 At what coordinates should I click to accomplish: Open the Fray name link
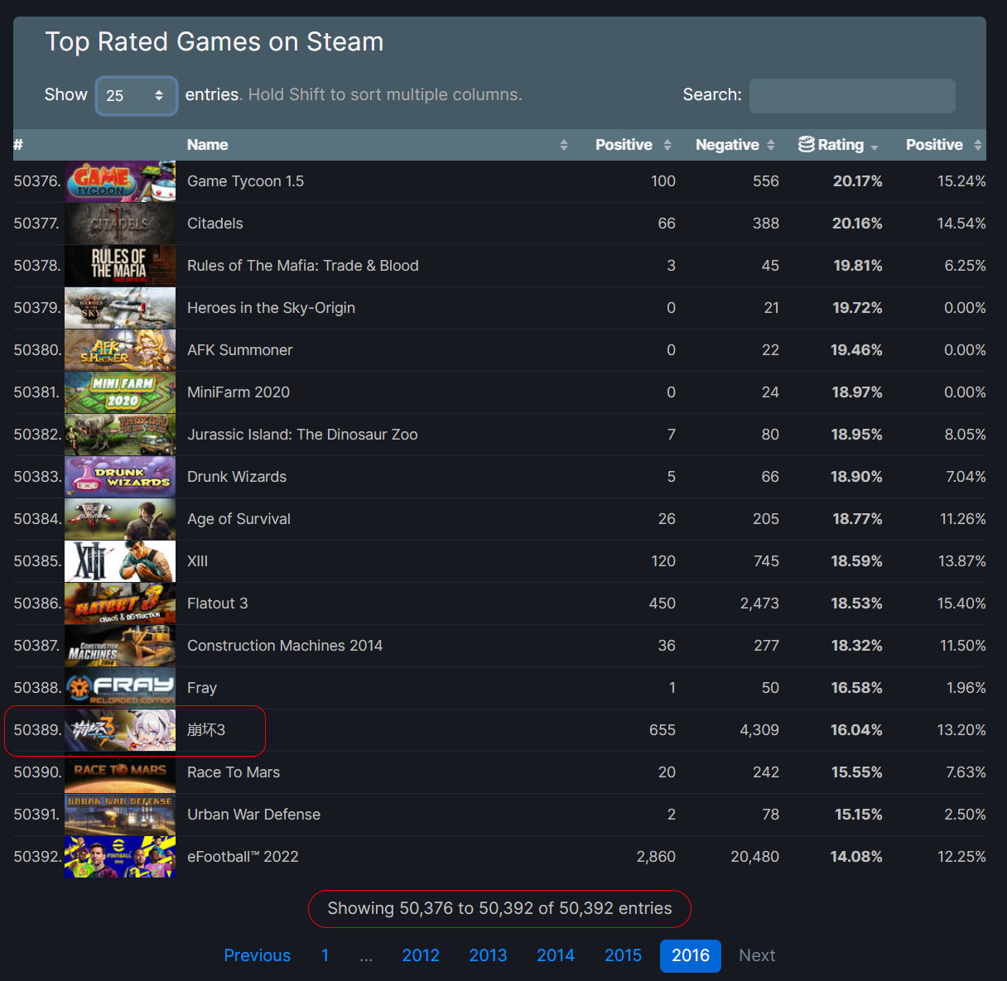click(202, 688)
